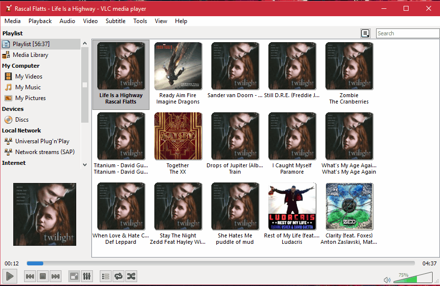Click the now-playing album art preview
This screenshot has width=440, height=286.
coord(45,214)
